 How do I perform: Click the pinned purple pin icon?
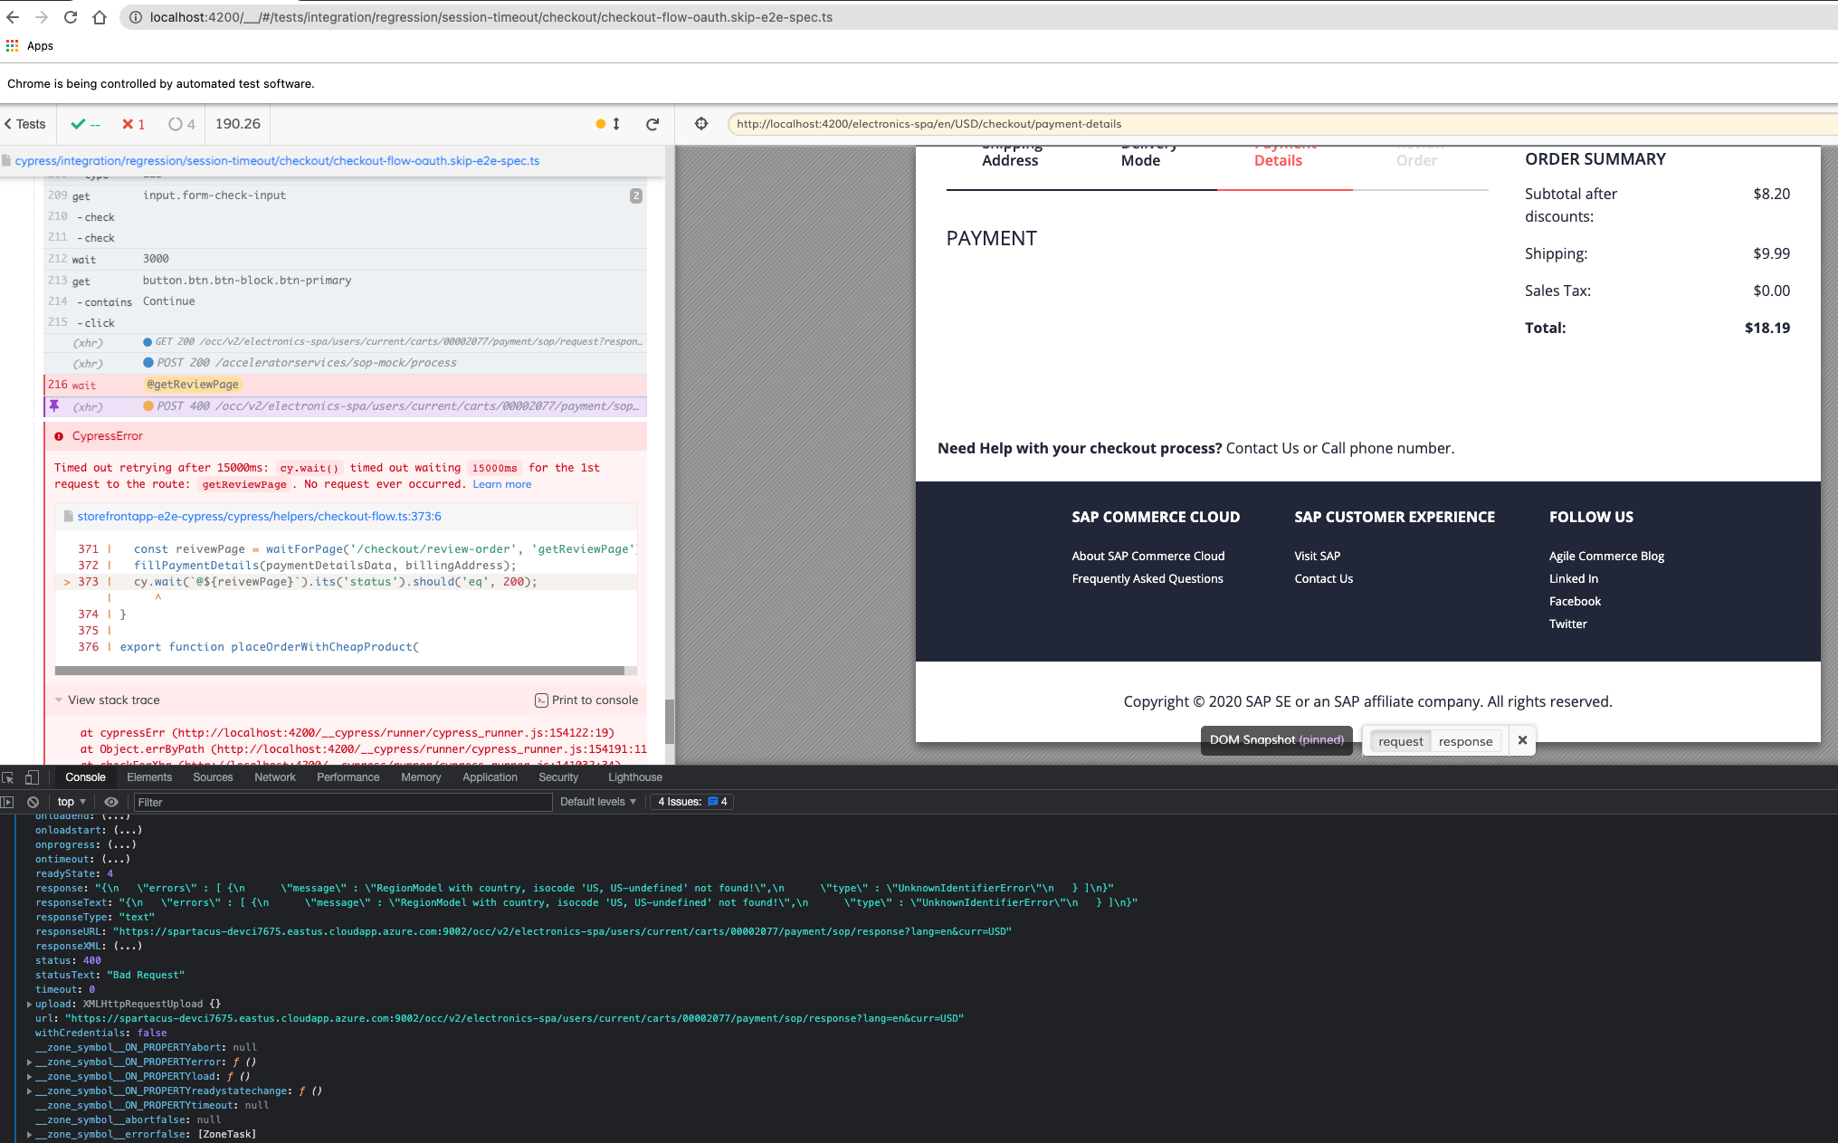(54, 406)
